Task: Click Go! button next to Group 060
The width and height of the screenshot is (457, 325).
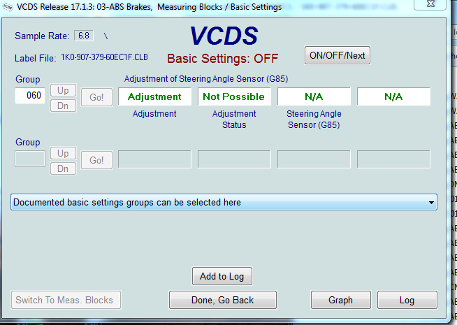Action: pyautogui.click(x=96, y=97)
